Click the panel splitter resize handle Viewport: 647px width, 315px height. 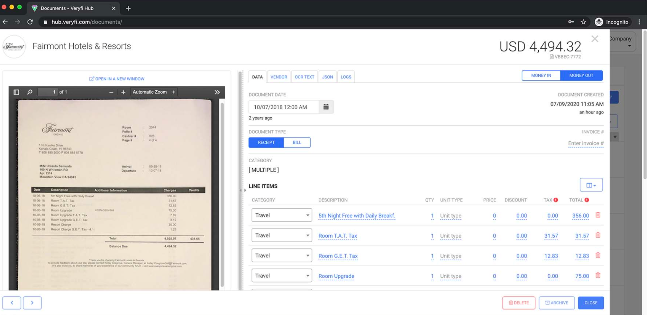point(243,190)
